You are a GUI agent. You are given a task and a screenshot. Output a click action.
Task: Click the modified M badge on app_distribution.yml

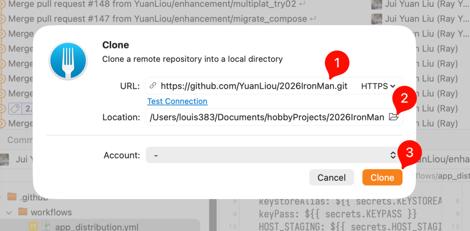tap(33, 226)
